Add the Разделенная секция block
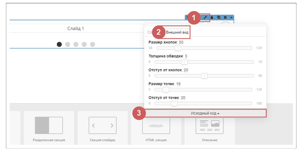This screenshot has height=152, width=302. pos(49,128)
